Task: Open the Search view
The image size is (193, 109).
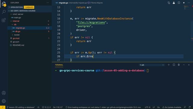Action: [4, 12]
